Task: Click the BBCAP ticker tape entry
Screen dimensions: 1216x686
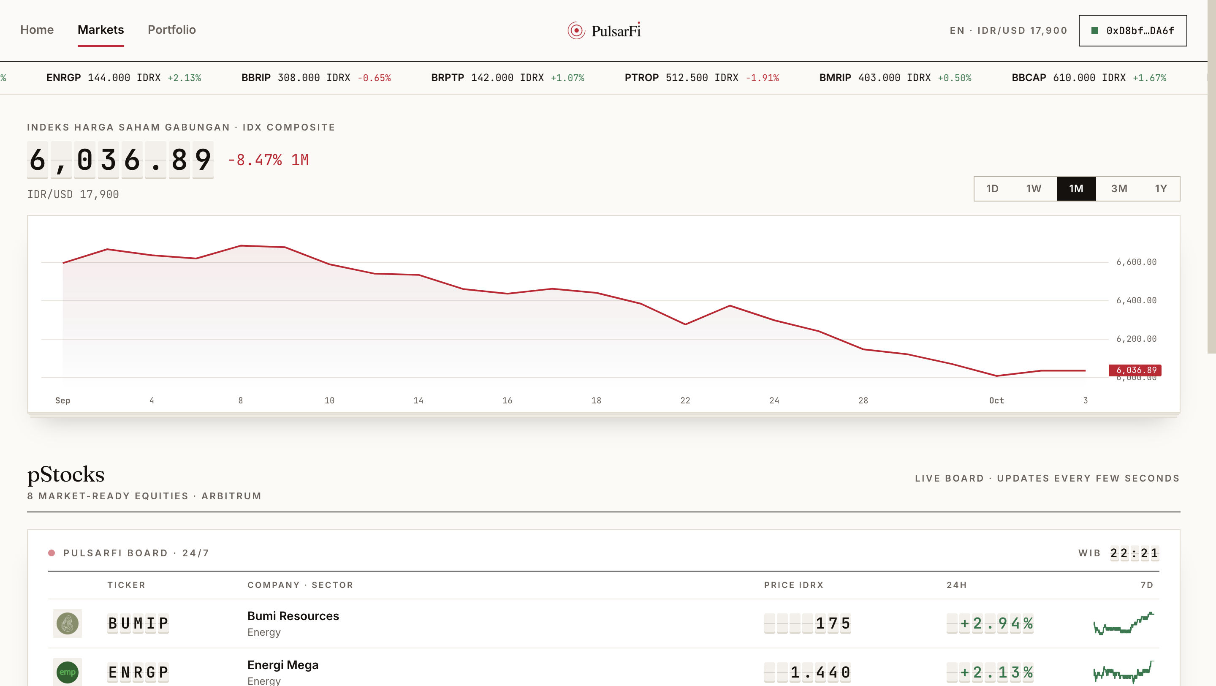Action: coord(1089,77)
